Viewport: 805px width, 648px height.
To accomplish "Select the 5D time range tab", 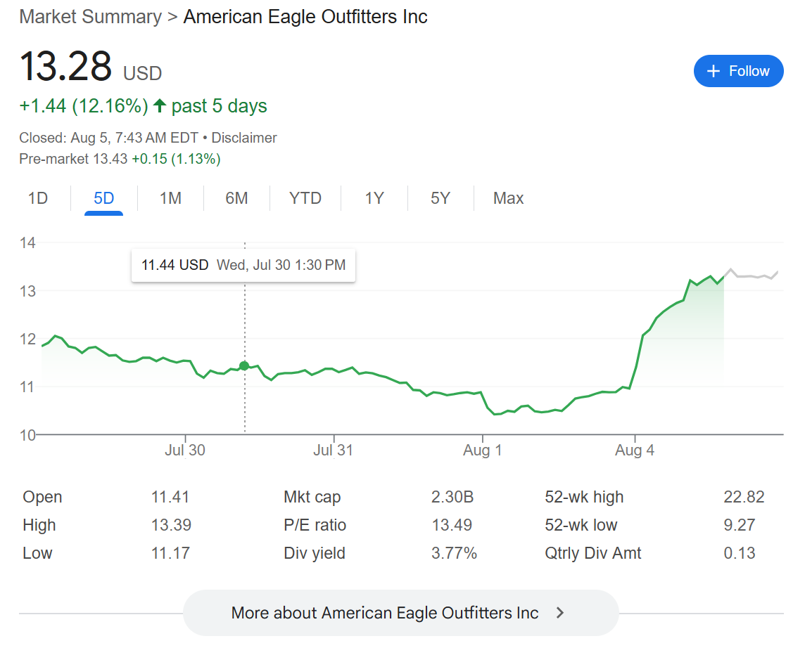I will coord(103,198).
